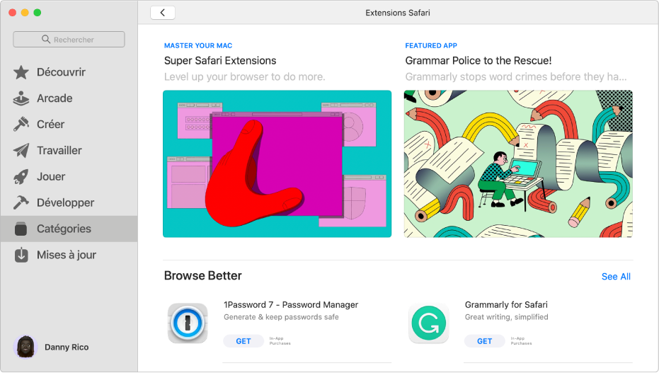Click the Super Safari Extensions headline
The height and width of the screenshot is (373, 659).
(x=220, y=60)
